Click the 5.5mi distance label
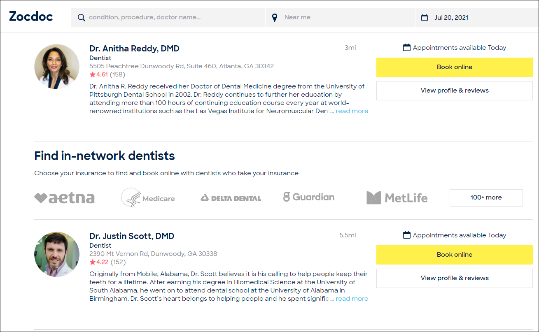The height and width of the screenshot is (332, 539). (348, 235)
